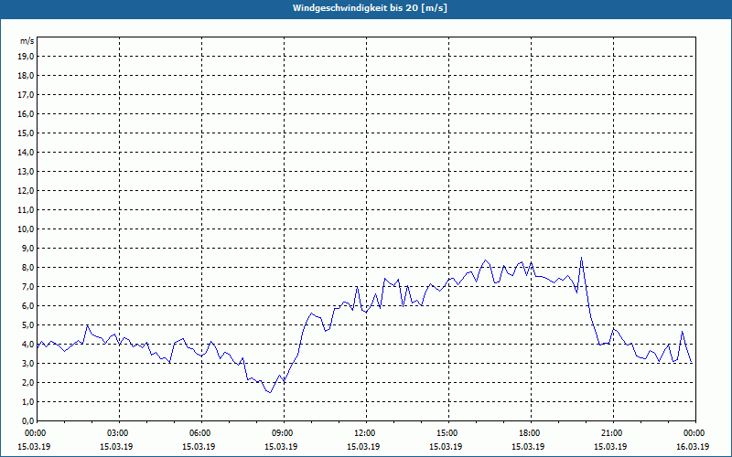Select the 15.03.19 date under 18:00

(x=528, y=446)
